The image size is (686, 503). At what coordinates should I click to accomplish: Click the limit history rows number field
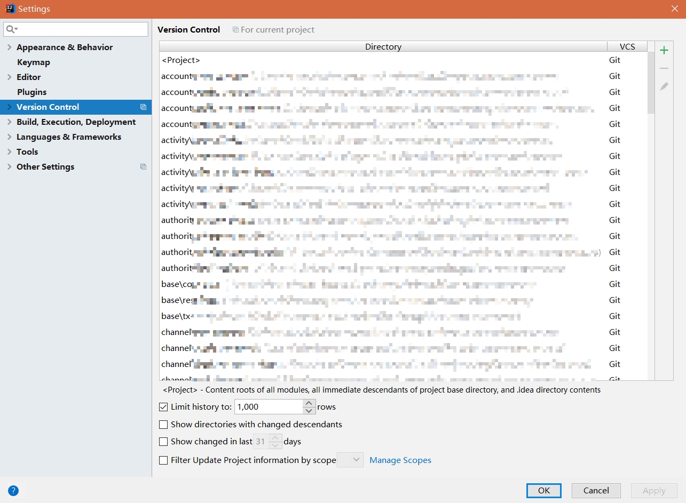[x=268, y=407]
